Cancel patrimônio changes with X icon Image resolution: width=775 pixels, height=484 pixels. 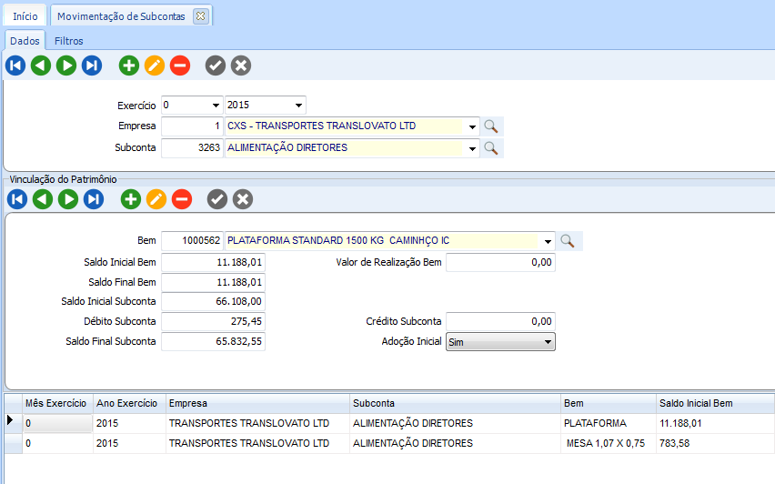tap(243, 199)
